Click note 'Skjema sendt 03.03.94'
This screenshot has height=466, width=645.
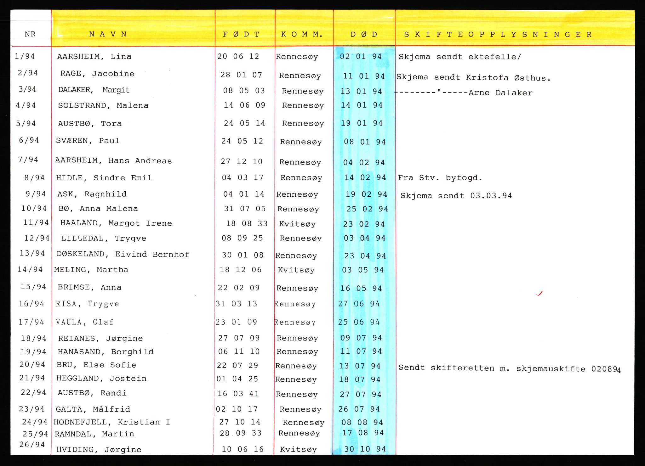pos(456,196)
